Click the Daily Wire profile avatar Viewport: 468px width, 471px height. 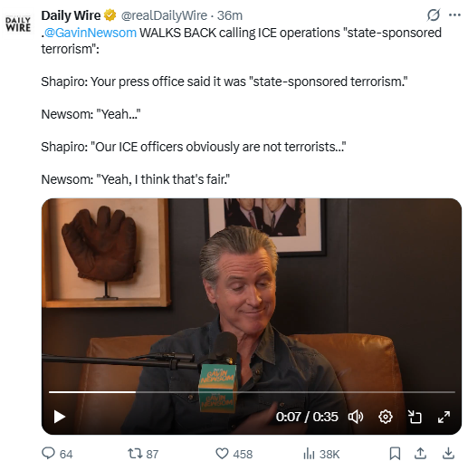coord(18,24)
